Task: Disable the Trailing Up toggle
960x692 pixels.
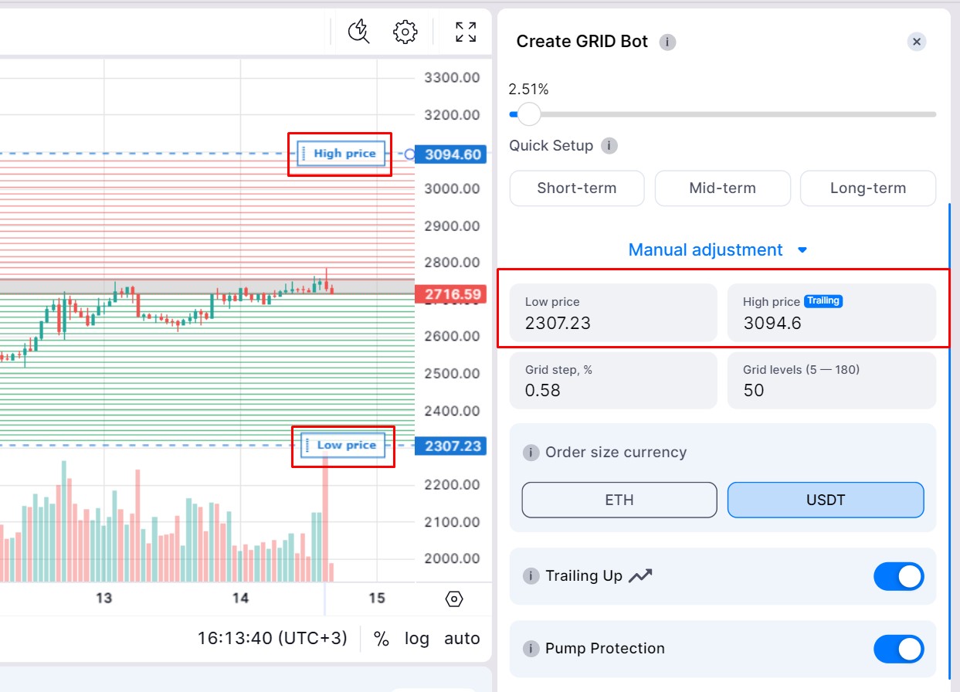Action: (898, 576)
